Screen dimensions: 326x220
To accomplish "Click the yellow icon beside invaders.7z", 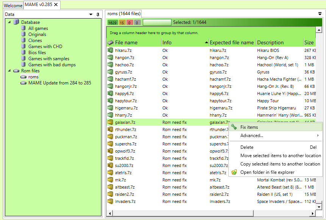I will coord(110,201).
